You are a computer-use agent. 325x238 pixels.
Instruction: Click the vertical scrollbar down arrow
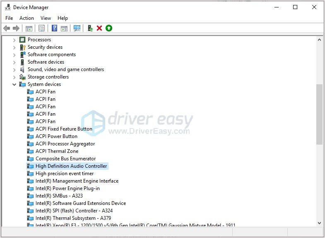click(x=319, y=223)
